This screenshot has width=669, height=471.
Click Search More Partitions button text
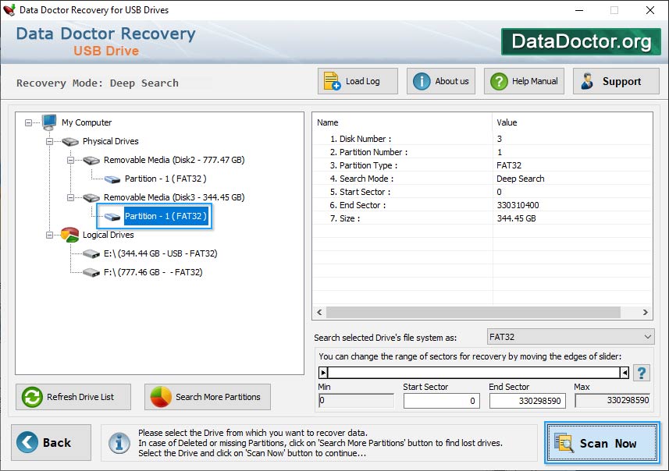218,397
